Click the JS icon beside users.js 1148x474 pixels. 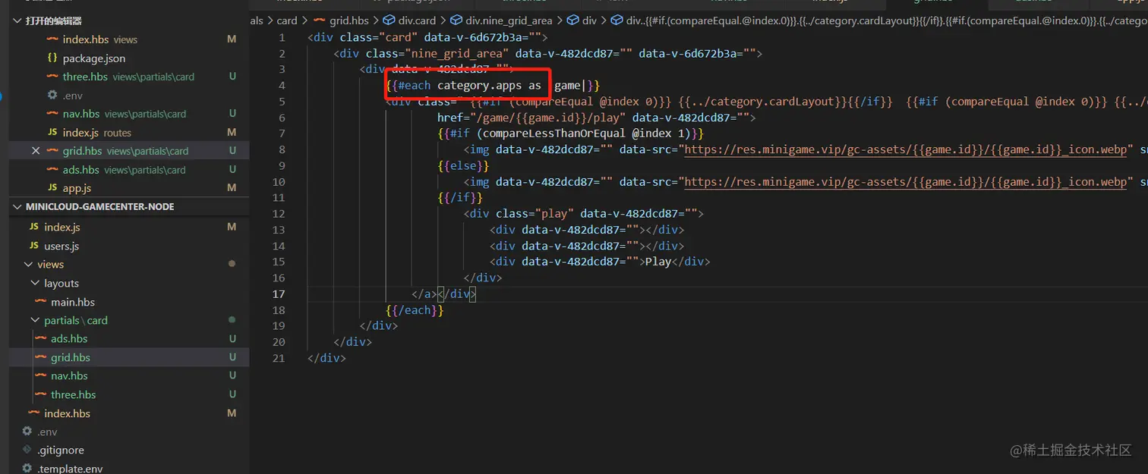tap(33, 246)
